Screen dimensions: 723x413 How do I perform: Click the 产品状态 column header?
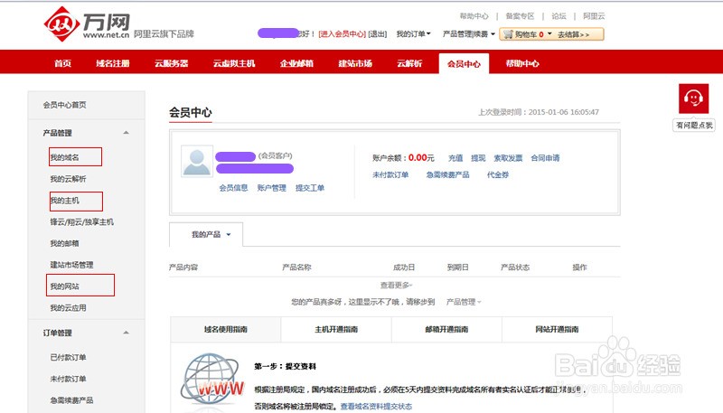(515, 267)
